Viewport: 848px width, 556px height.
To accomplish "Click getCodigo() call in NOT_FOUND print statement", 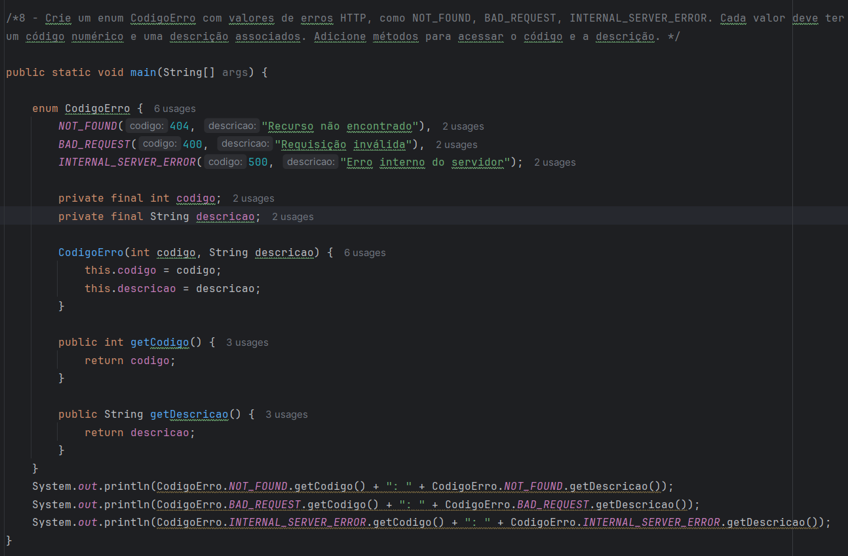I will point(330,487).
